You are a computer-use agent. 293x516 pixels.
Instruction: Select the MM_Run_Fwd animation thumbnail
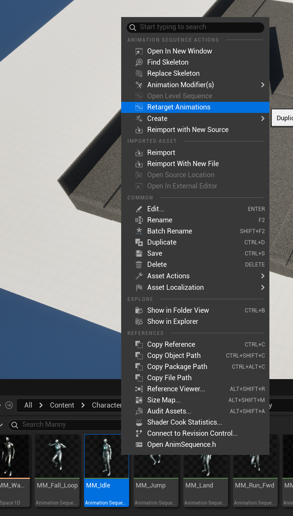coord(255,466)
